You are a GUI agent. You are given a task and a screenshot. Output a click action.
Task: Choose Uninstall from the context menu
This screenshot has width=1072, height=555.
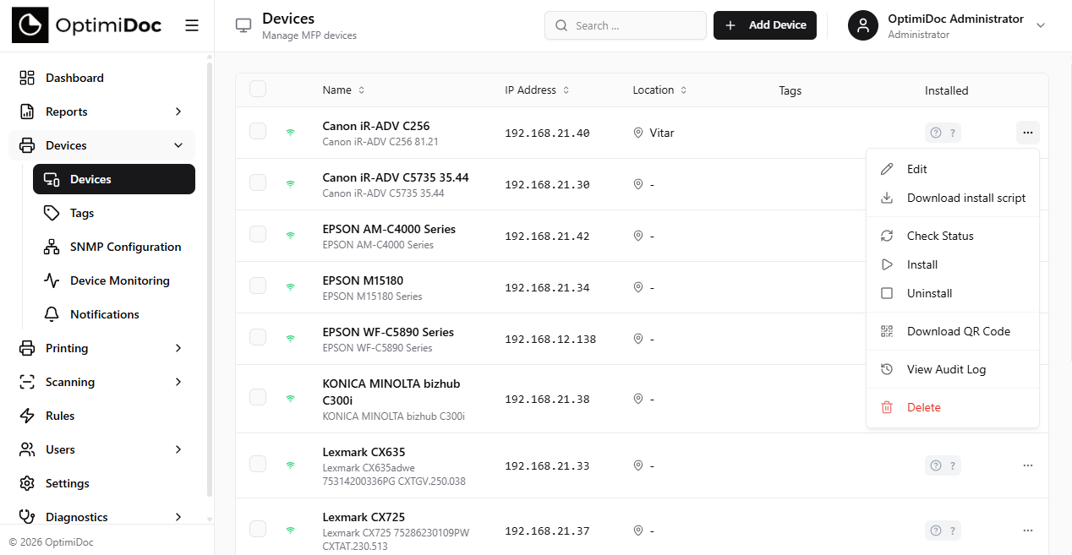953,293
